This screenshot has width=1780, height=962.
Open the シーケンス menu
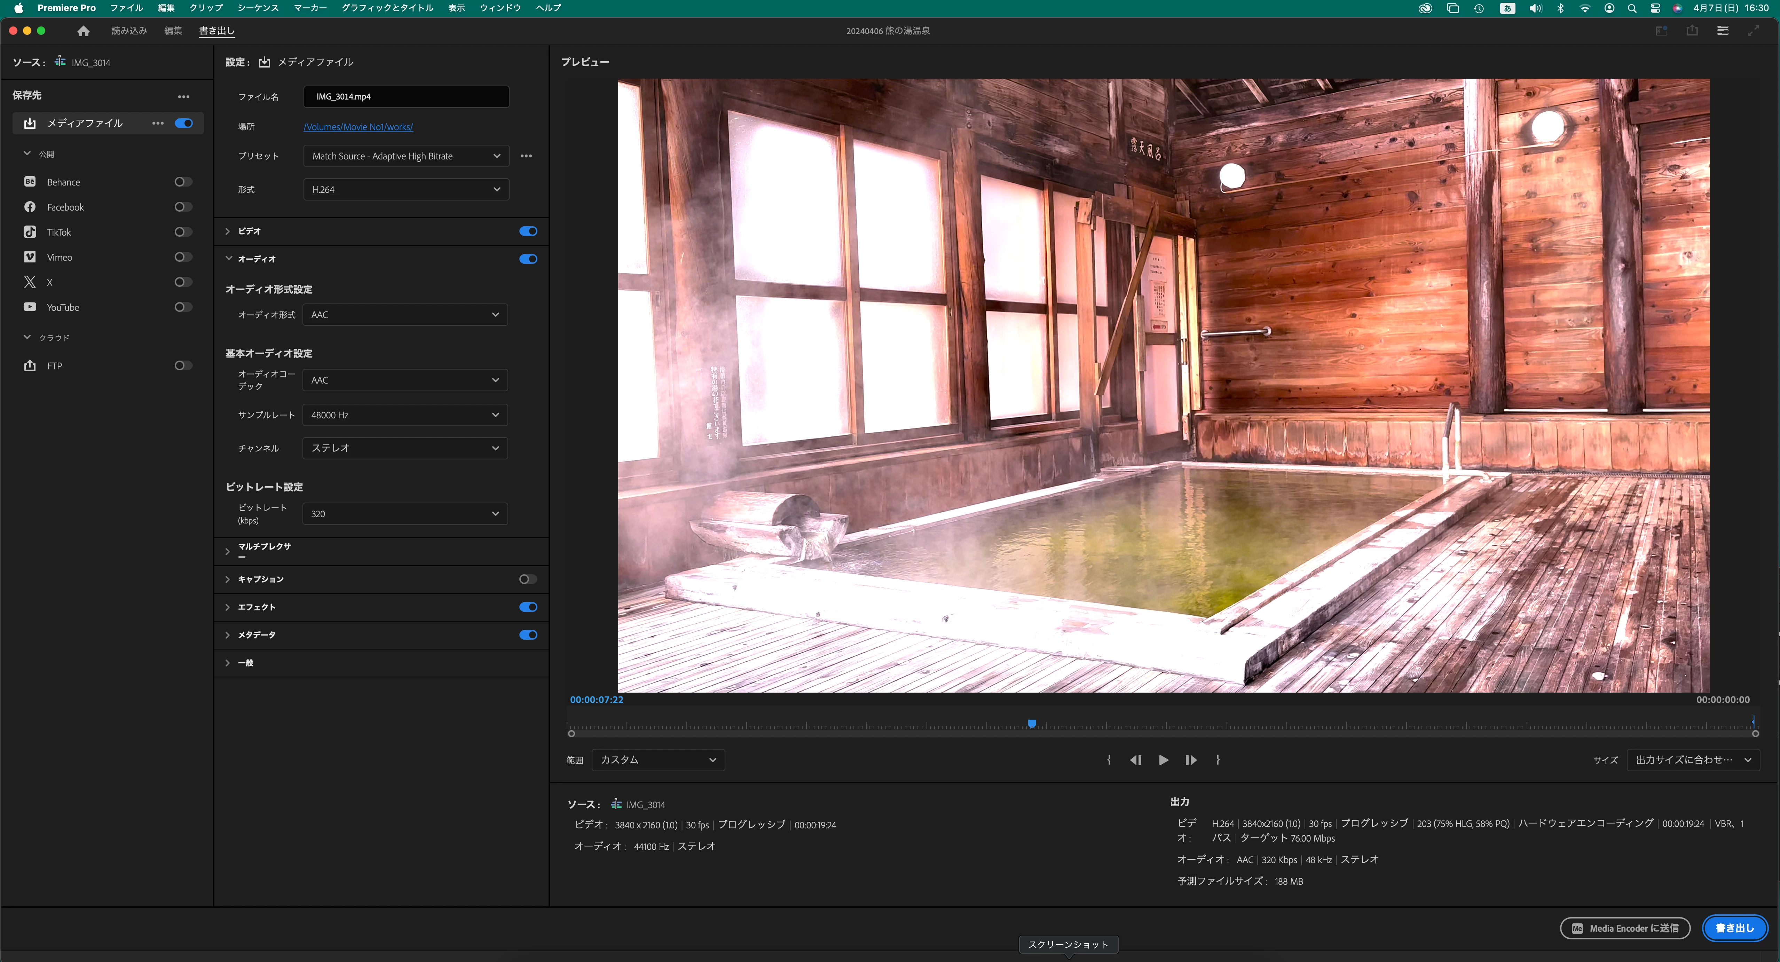pyautogui.click(x=258, y=8)
